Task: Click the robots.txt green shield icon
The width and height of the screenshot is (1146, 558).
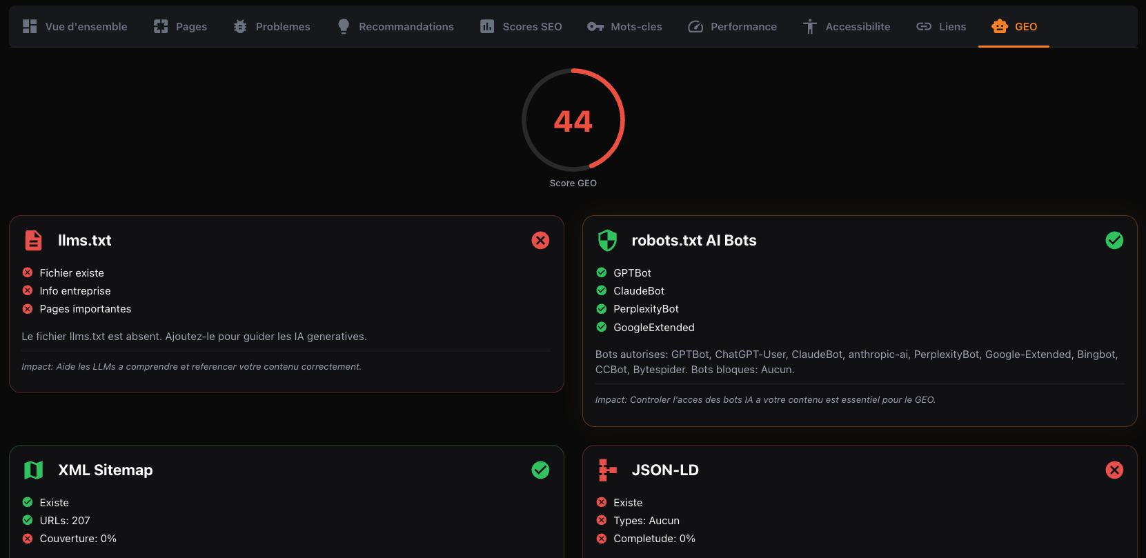Action: [x=607, y=240]
